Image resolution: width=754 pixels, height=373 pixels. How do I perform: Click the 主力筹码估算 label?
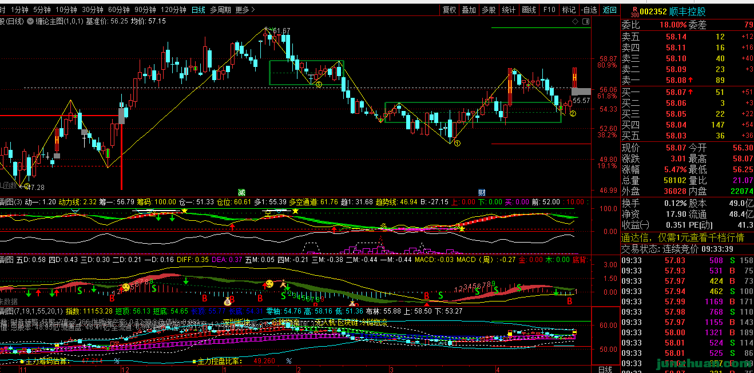[x=47, y=362]
